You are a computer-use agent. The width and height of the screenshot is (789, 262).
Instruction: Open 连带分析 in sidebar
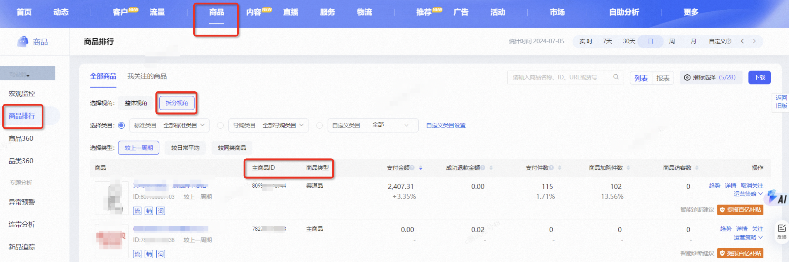[22, 225]
